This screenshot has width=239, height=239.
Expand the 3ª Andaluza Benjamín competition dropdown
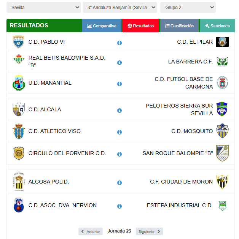click(120, 8)
